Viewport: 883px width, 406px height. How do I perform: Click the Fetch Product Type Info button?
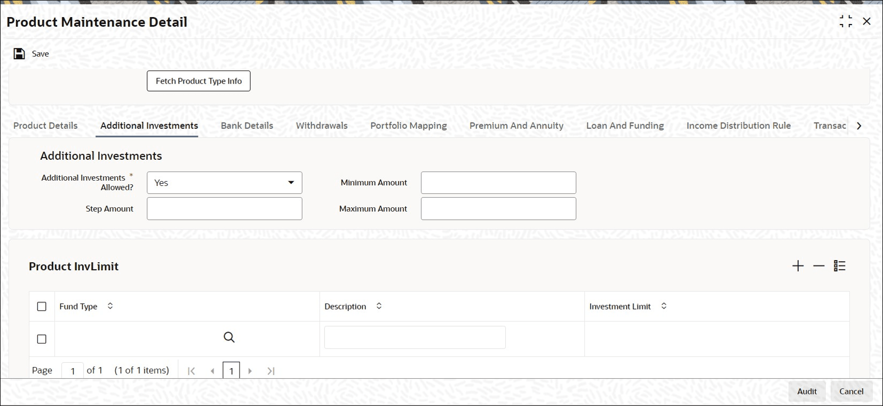pos(198,81)
